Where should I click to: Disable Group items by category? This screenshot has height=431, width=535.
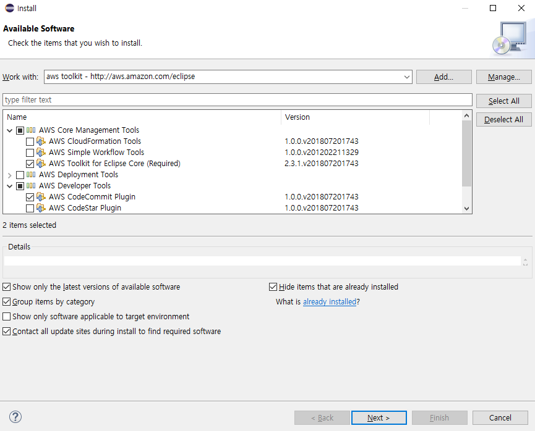pos(6,301)
